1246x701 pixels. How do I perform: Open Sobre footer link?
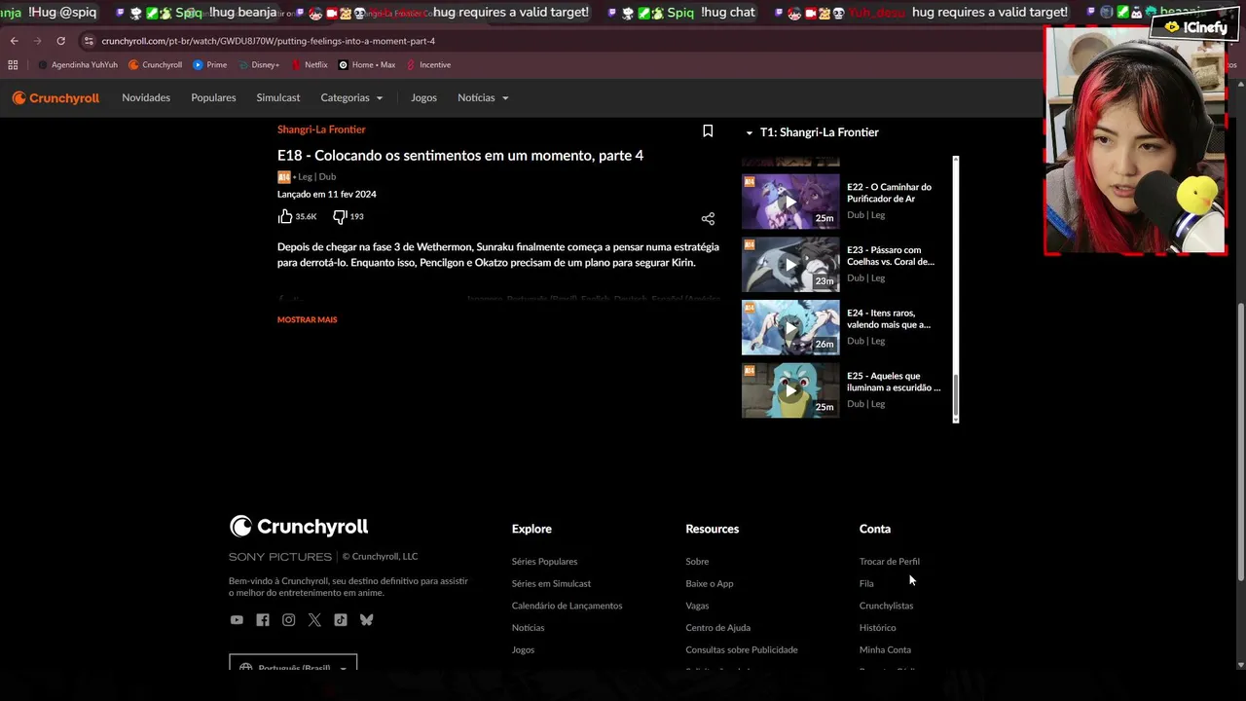pos(697,562)
